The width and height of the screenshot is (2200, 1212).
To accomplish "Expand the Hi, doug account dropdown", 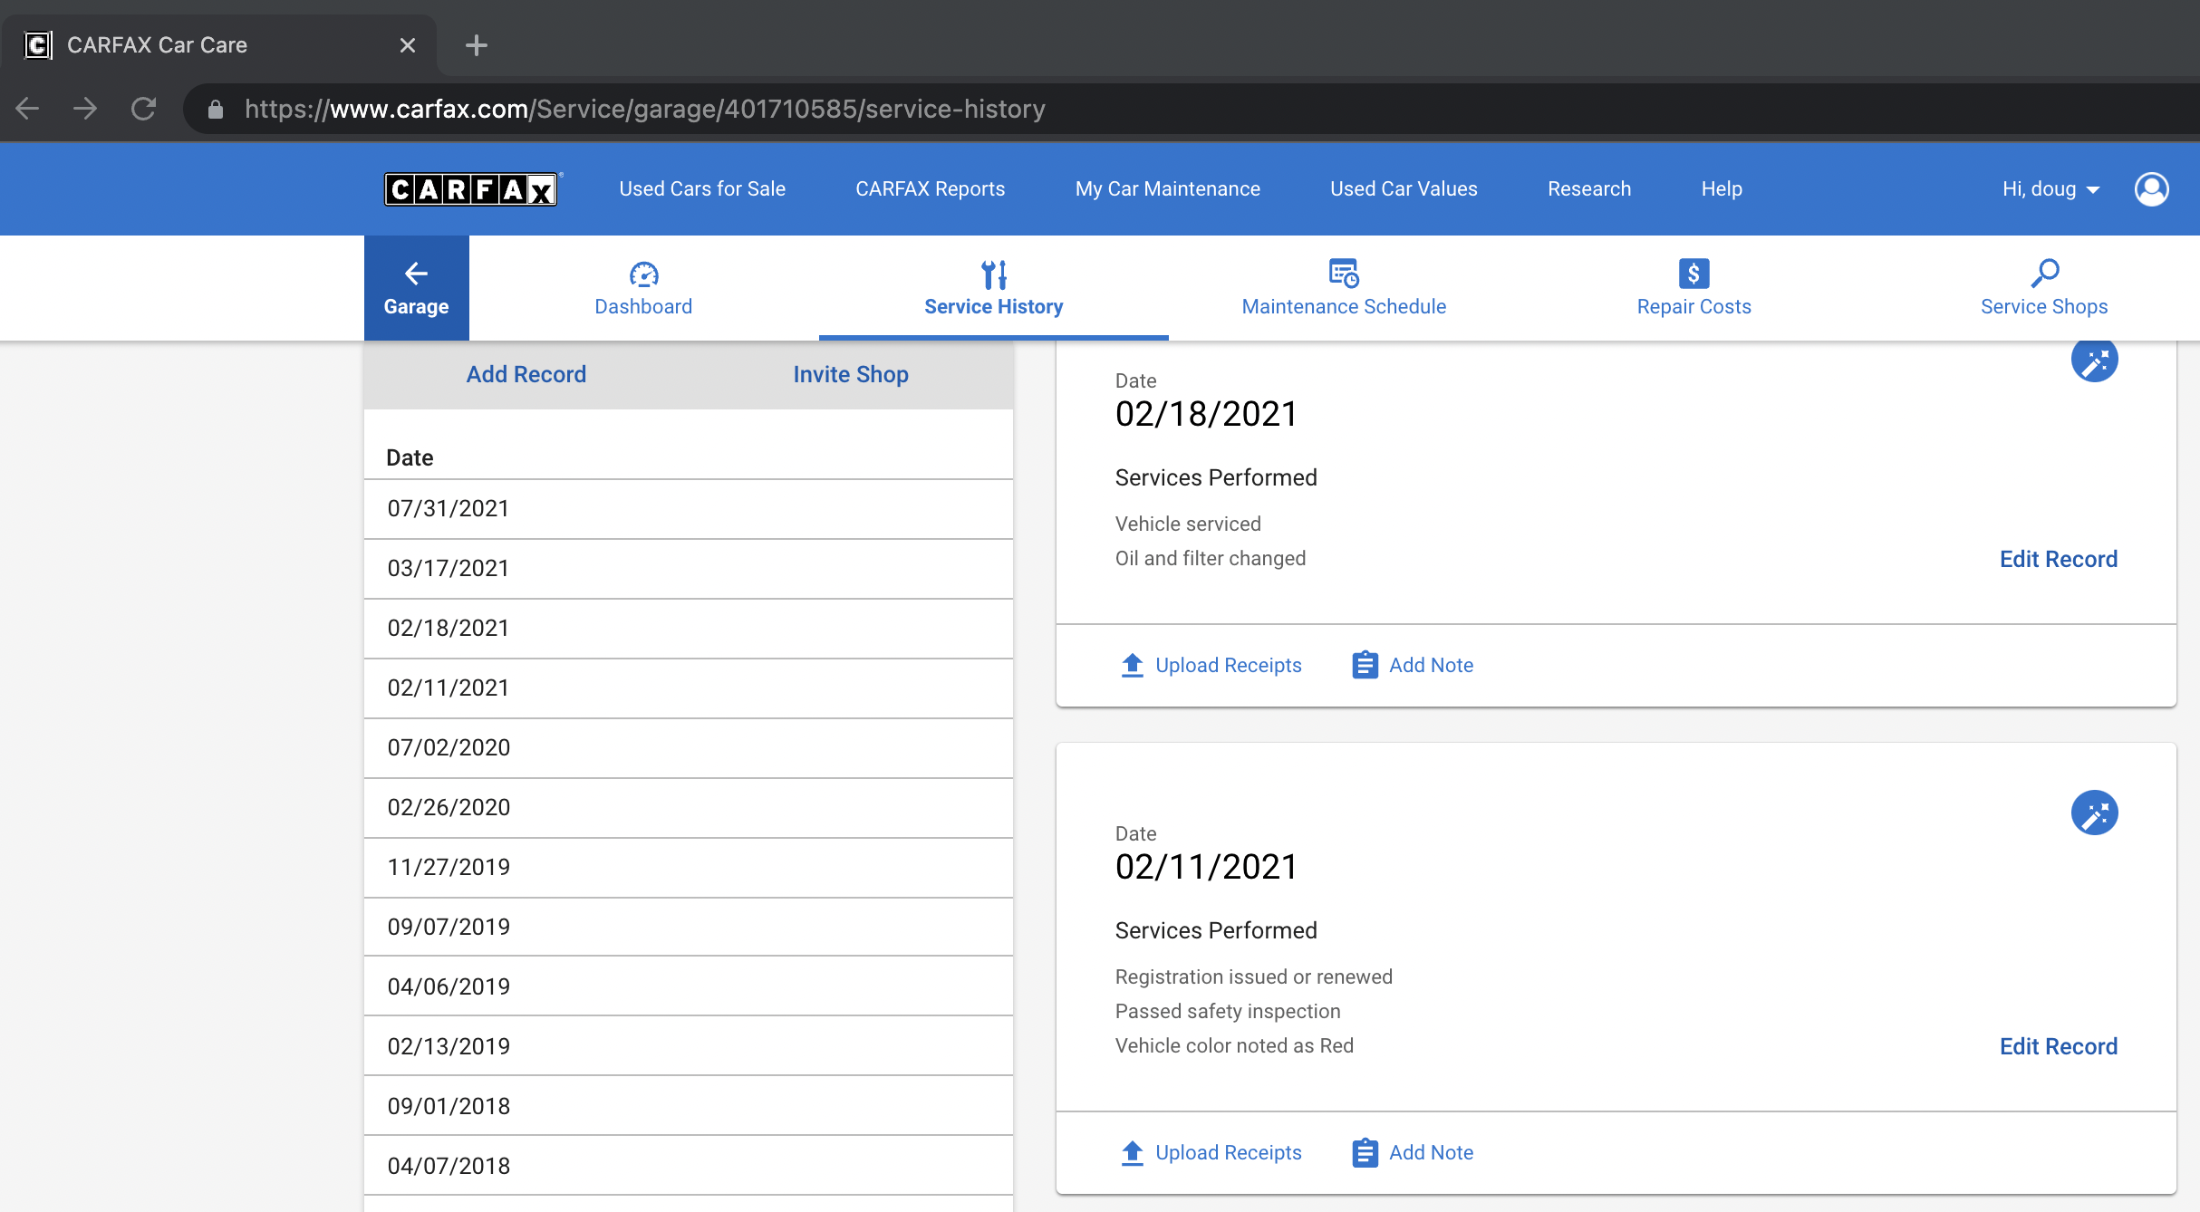I will coord(2050,188).
